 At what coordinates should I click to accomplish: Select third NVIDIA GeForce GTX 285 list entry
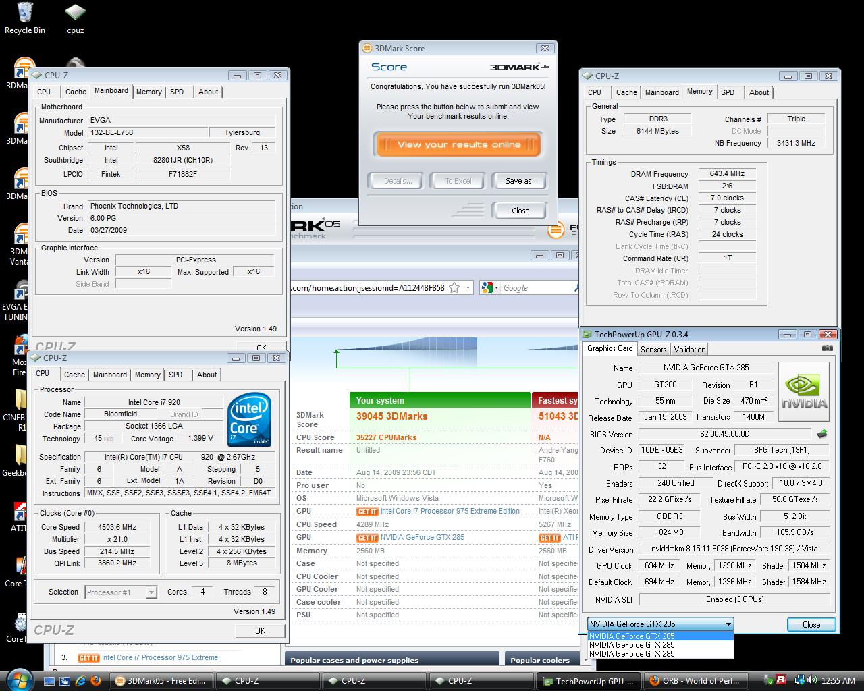[x=661, y=653]
